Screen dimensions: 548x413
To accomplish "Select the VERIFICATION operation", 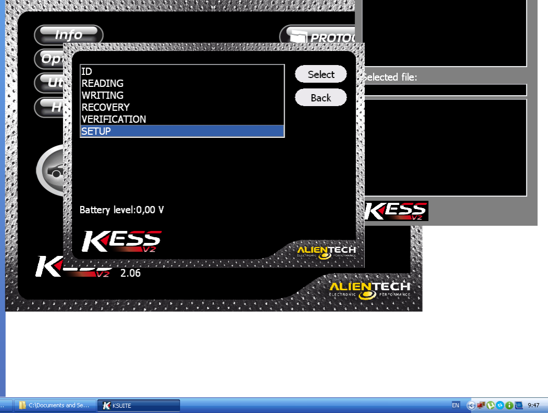I will (182, 119).
